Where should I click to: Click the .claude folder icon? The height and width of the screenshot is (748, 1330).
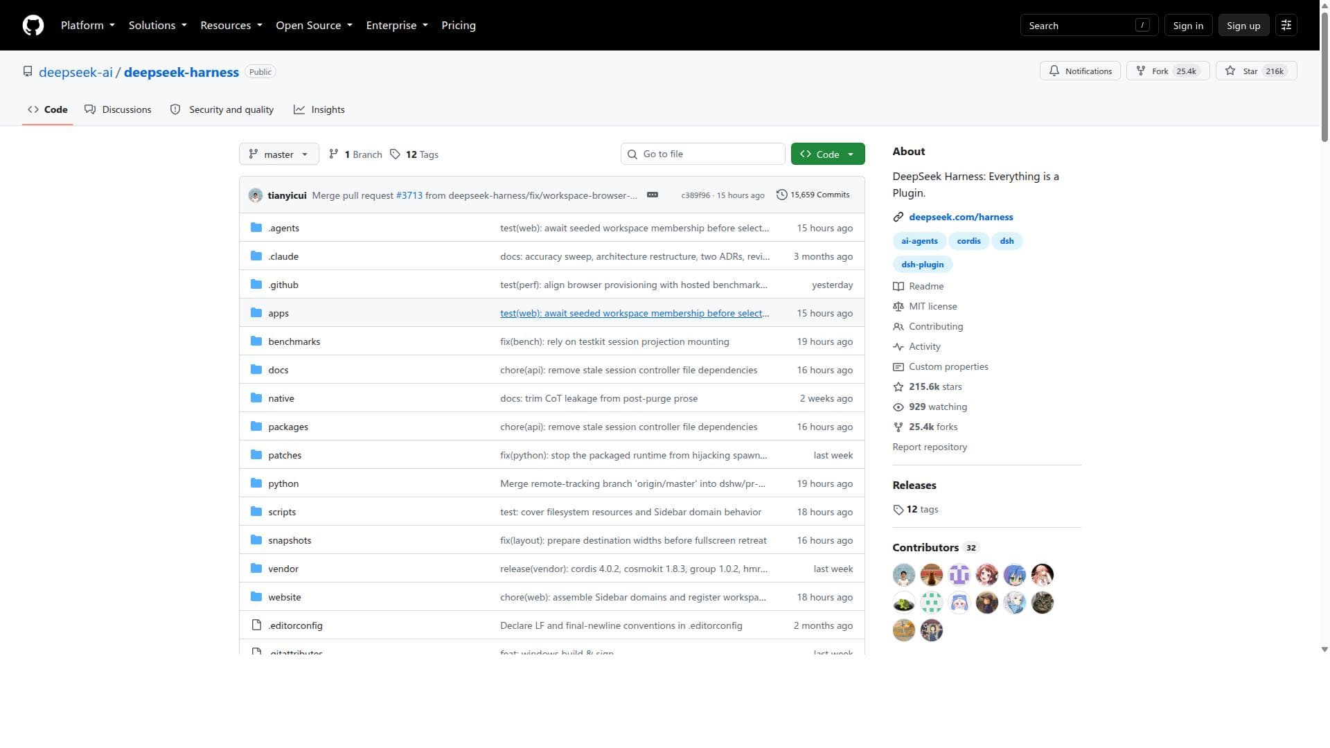point(256,256)
